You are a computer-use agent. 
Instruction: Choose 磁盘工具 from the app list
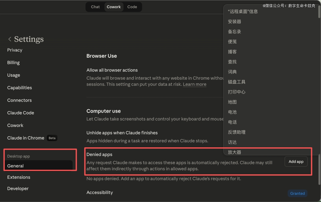(237, 82)
